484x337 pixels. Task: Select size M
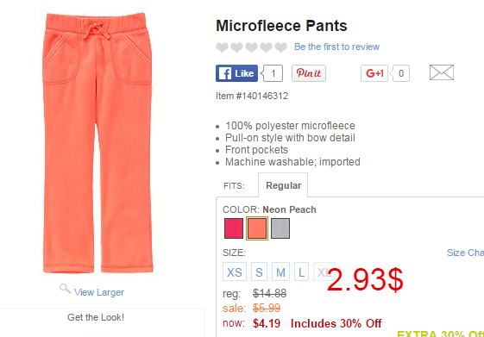[x=280, y=271]
